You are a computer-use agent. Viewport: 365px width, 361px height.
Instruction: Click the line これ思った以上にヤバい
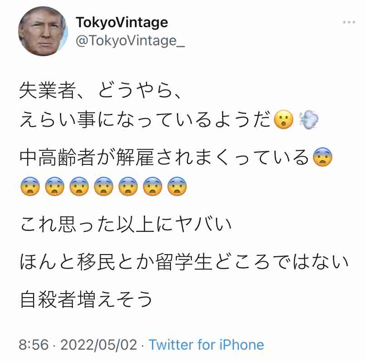(x=126, y=223)
